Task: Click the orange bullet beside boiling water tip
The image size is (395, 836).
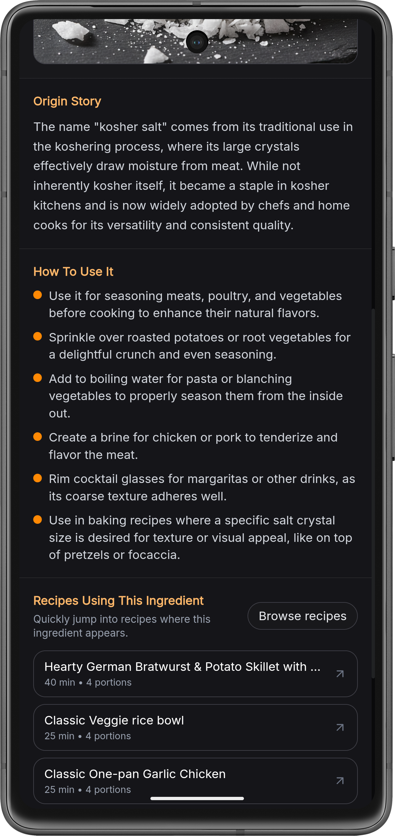Action: [38, 378]
